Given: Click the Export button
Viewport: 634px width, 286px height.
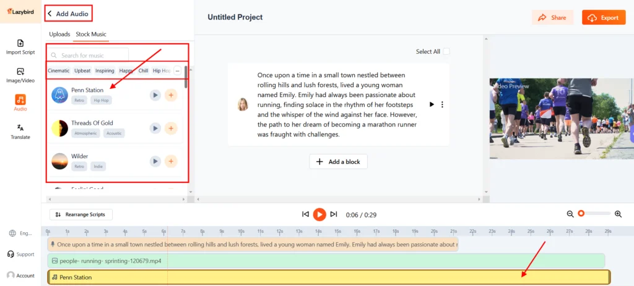Looking at the screenshot, I should pyautogui.click(x=604, y=18).
